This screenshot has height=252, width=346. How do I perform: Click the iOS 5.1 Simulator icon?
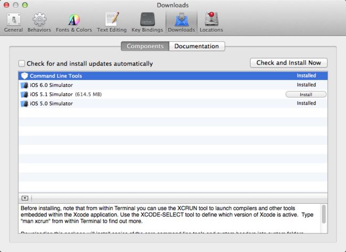pyautogui.click(x=24, y=94)
